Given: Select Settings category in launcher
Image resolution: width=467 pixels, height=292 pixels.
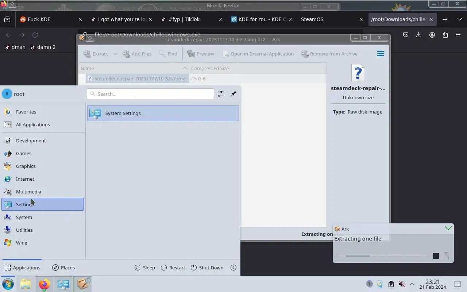Looking at the screenshot, I should click(x=43, y=204).
